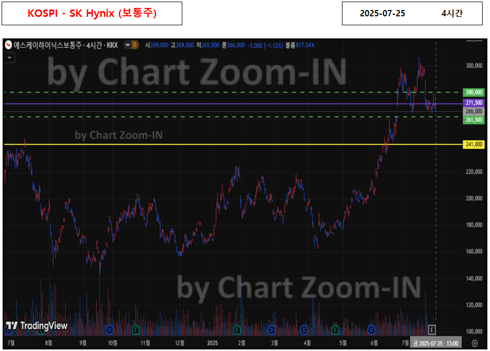
Task: Click the earnings E marker near 11월
Action: click(x=135, y=329)
